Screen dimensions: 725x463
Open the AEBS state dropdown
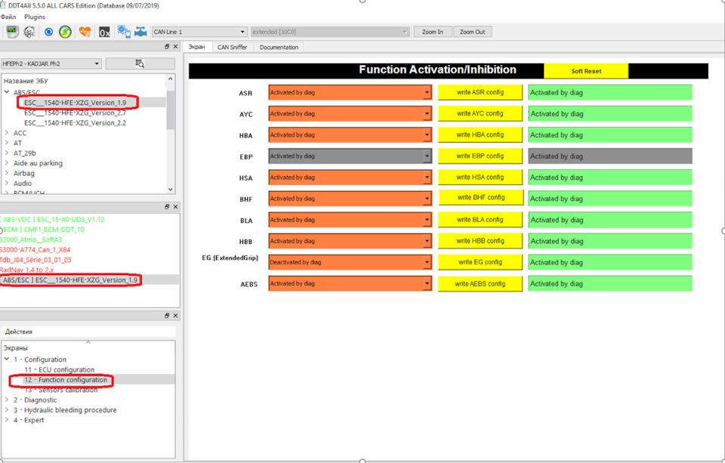click(350, 283)
